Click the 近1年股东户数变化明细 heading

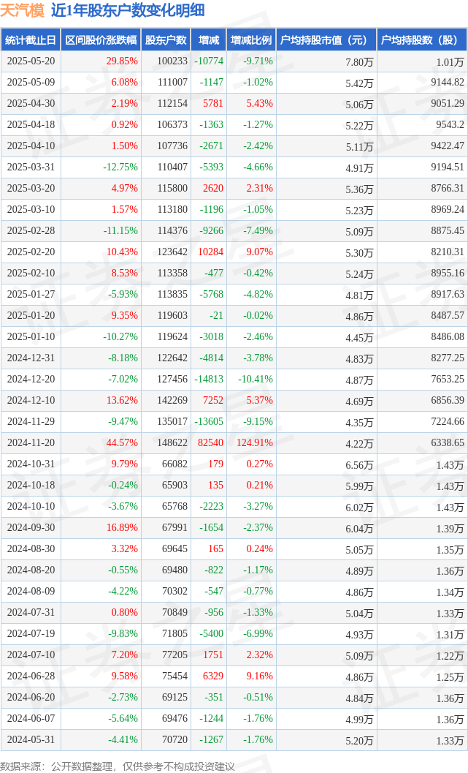pyautogui.click(x=128, y=10)
